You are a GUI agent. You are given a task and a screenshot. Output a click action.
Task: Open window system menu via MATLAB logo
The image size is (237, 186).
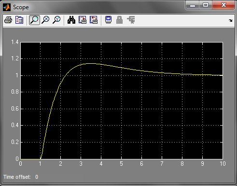7,7
